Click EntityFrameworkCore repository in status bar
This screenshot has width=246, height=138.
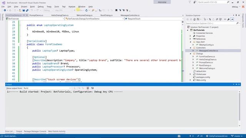coord(217,136)
